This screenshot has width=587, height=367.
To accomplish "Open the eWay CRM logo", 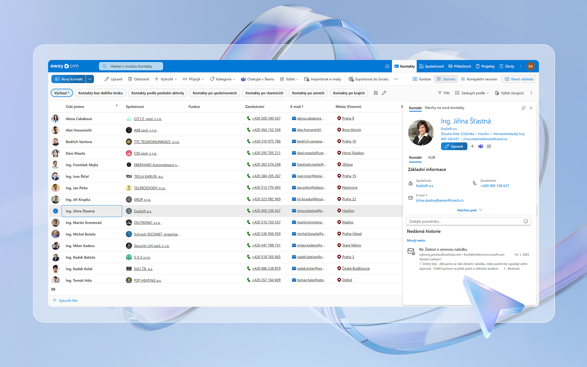I will (x=65, y=66).
